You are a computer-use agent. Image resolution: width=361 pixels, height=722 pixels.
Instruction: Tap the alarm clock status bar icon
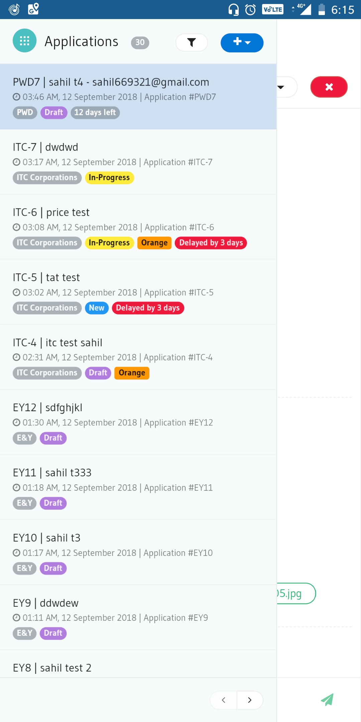[250, 10]
